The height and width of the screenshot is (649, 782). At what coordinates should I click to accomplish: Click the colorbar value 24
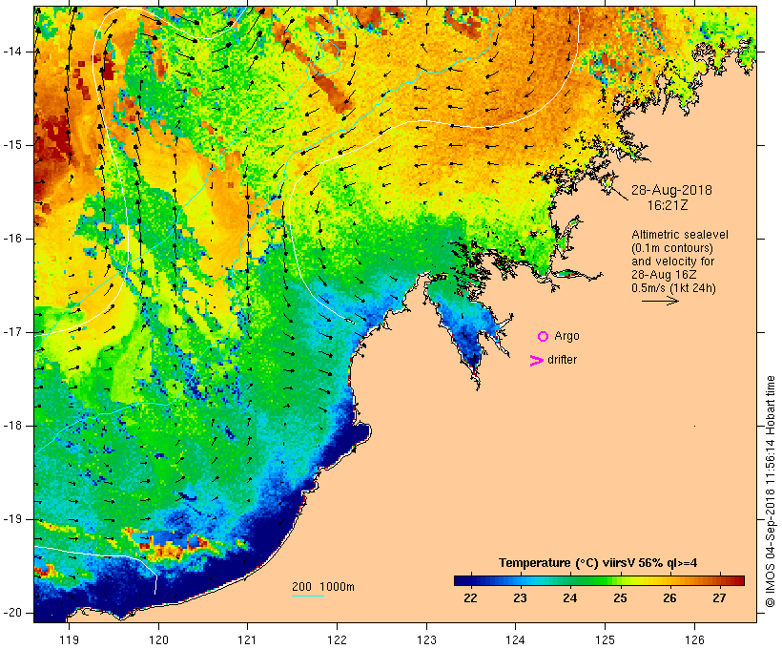pyautogui.click(x=570, y=598)
